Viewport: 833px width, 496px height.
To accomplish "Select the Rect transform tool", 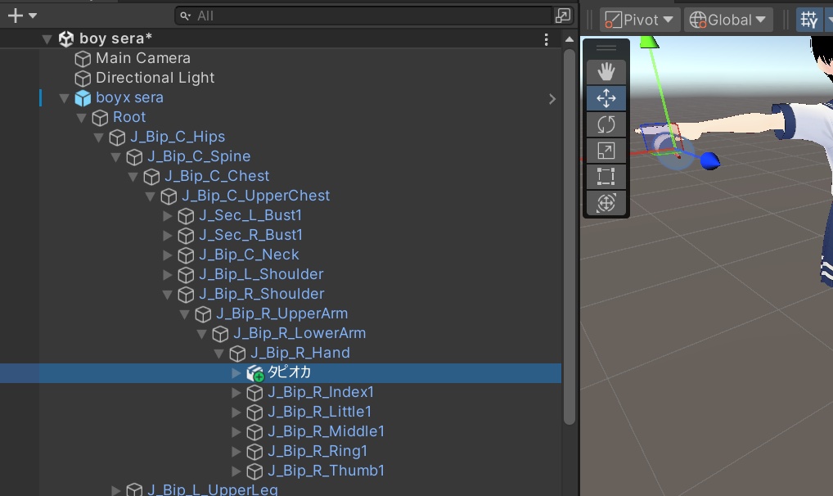I will [x=606, y=177].
